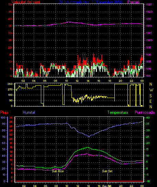Click the 990 pressure axis value
The width and height of the screenshot is (157, 187).
pyautogui.click(x=149, y=55)
